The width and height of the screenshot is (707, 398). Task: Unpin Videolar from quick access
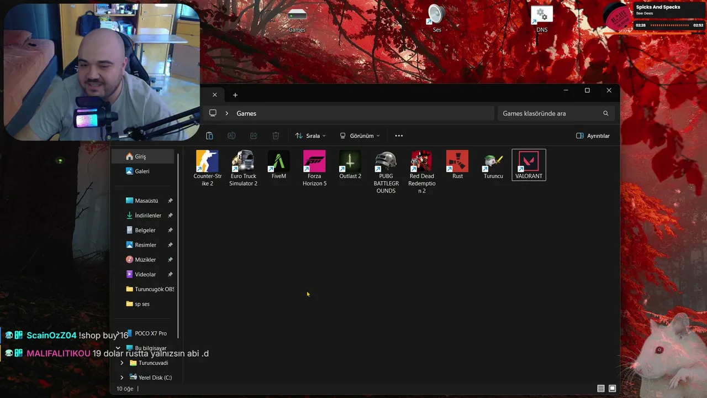(x=170, y=274)
